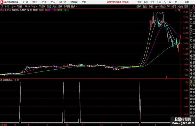This screenshot has width=195, height=126.
Task: Click 证券交易未登录 login link
Action: coord(114,2)
